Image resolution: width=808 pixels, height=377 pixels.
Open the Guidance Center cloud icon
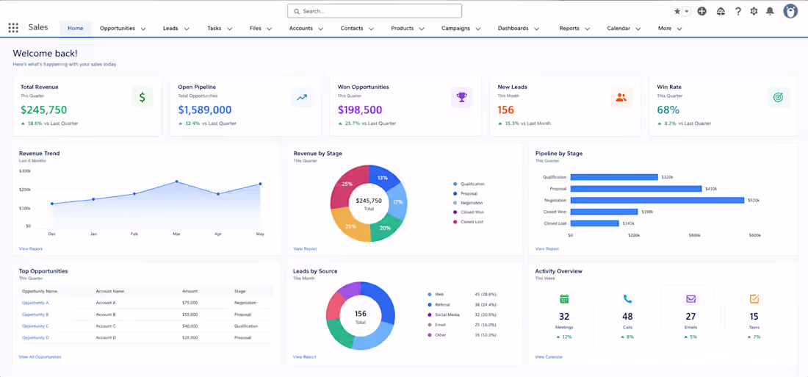tap(721, 11)
